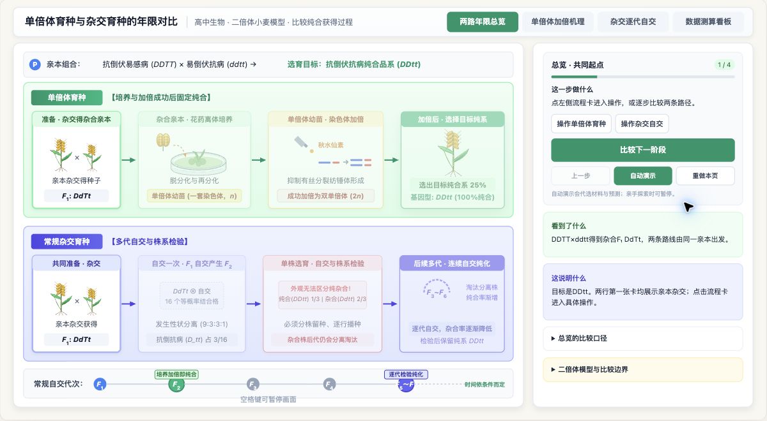Image resolution: width=767 pixels, height=421 pixels.
Task: Click the 比较下一阶段 button
Action: (x=643, y=150)
